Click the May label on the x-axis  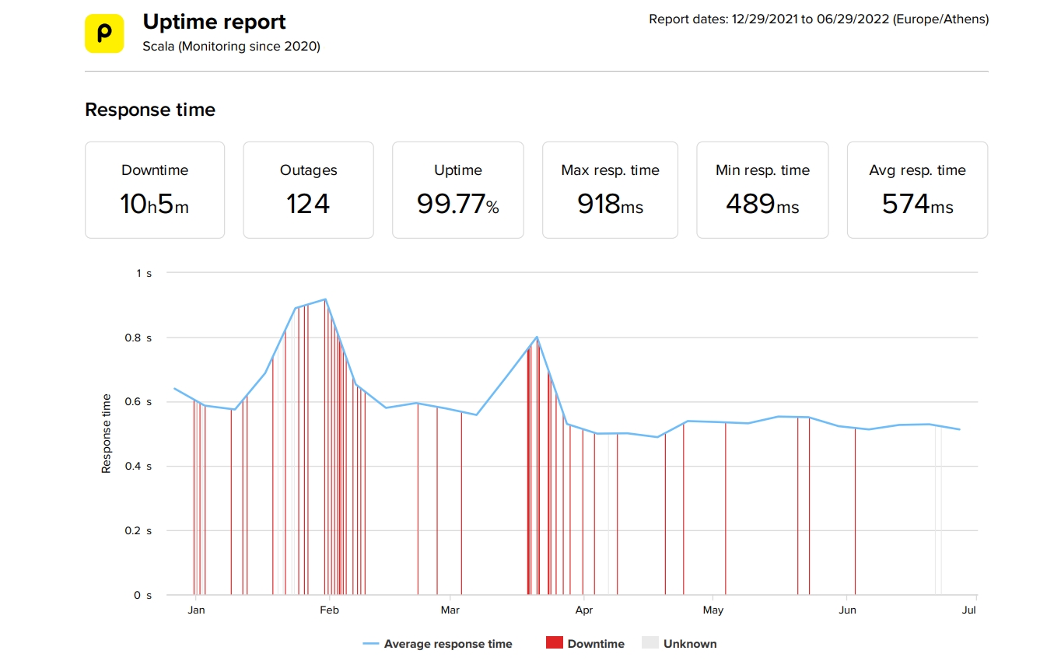713,610
